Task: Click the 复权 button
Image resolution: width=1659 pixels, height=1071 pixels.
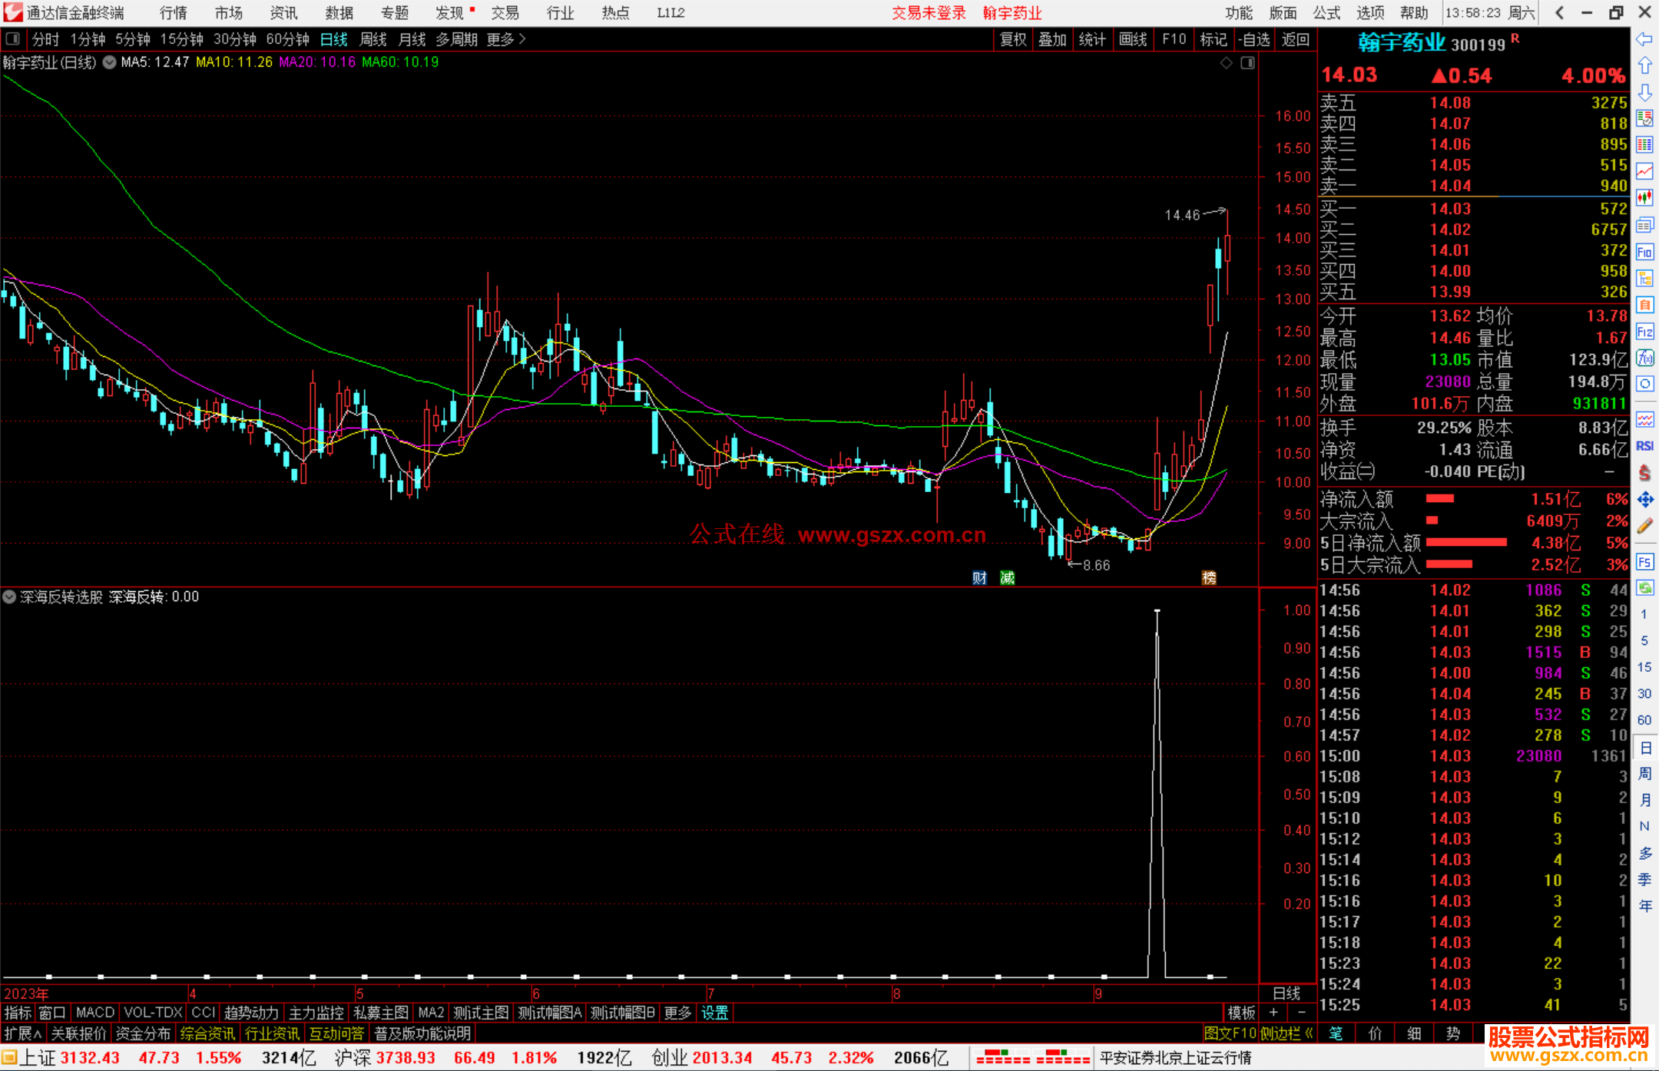Action: coord(1013,39)
